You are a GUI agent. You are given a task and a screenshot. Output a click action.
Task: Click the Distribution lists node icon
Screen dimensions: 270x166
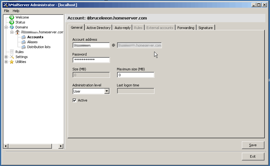click(x=23, y=47)
